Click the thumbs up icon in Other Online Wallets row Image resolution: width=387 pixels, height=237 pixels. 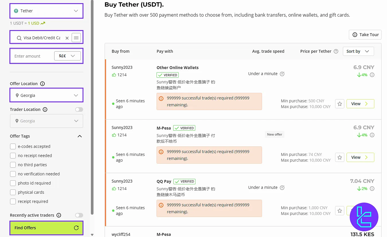click(x=114, y=75)
